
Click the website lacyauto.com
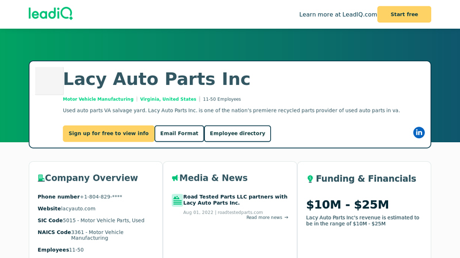pyautogui.click(x=78, y=209)
